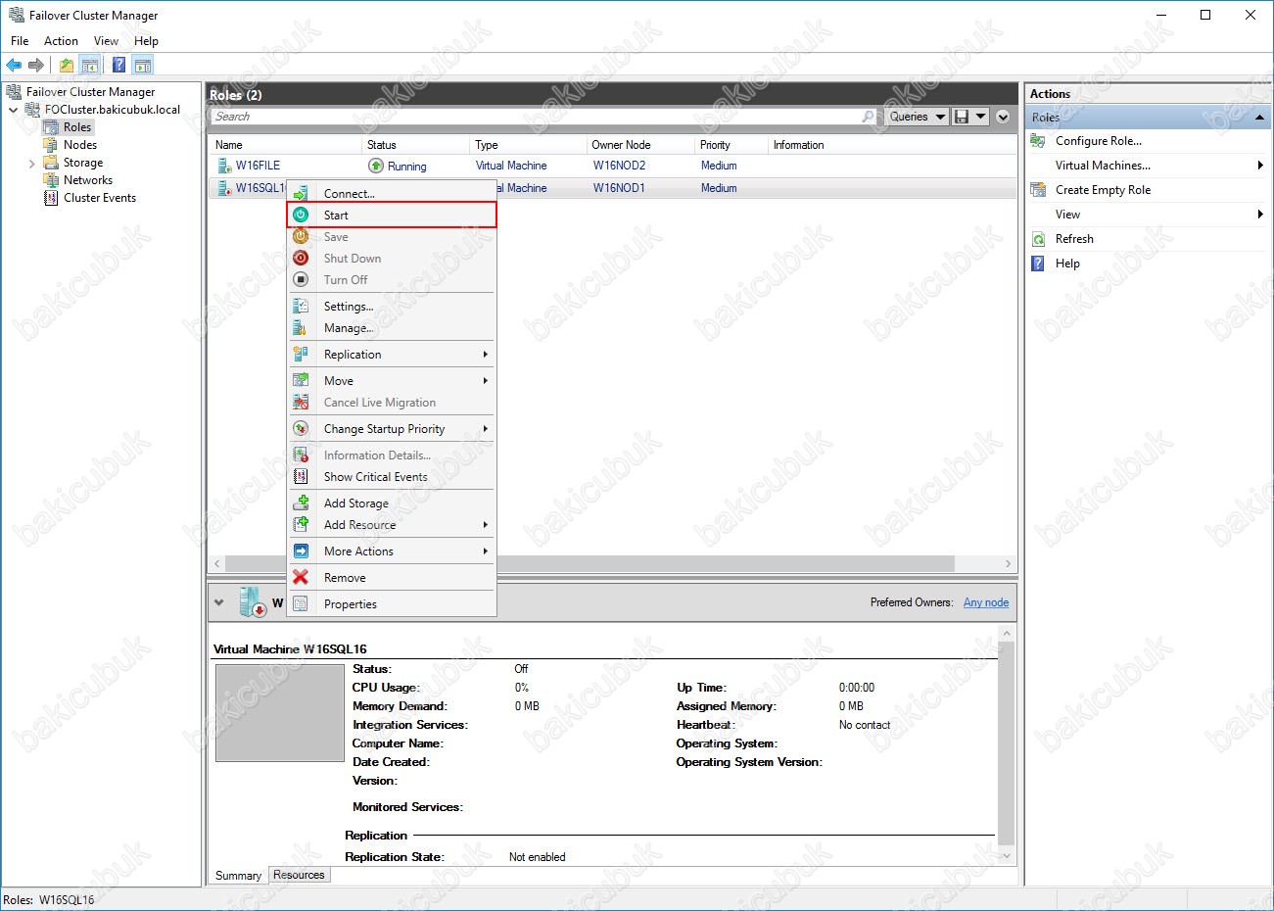Click the W16FILE virtual machine icon
This screenshot has width=1274, height=911.
(x=224, y=166)
